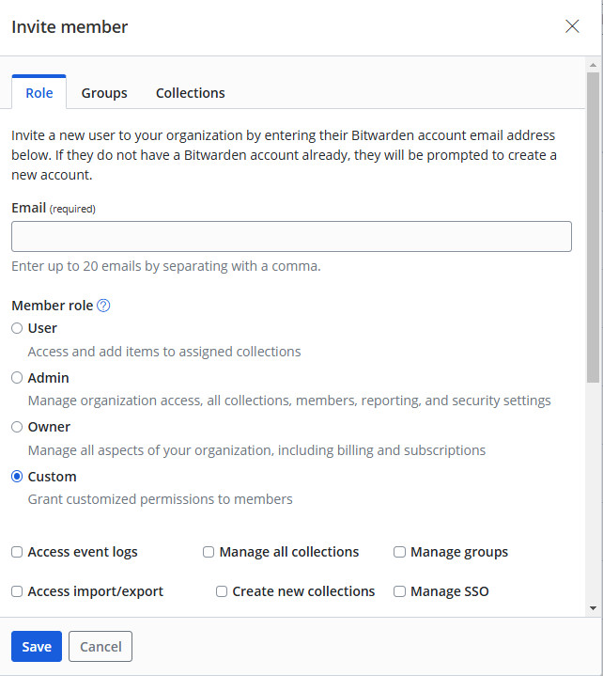Select the User member role

point(17,328)
